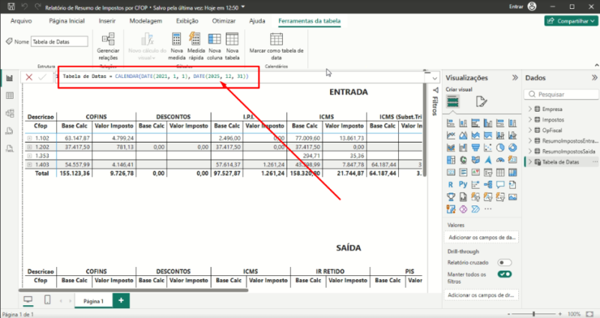Insert a stacked bar chart visual
600x318 pixels.
451,123
